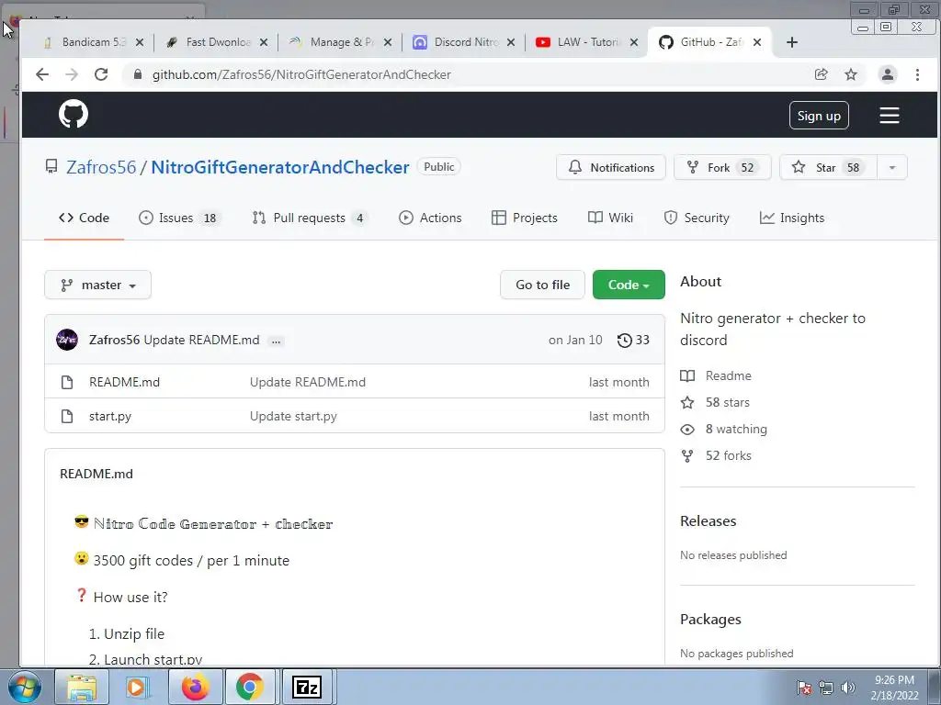The image size is (941, 705).
Task: Open the Wiki tab
Action: point(610,218)
